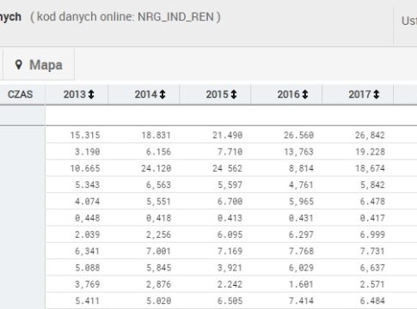Image resolution: width=417 pixels, height=309 pixels.
Task: Select the 2017 column header label
Action: pyautogui.click(x=359, y=94)
